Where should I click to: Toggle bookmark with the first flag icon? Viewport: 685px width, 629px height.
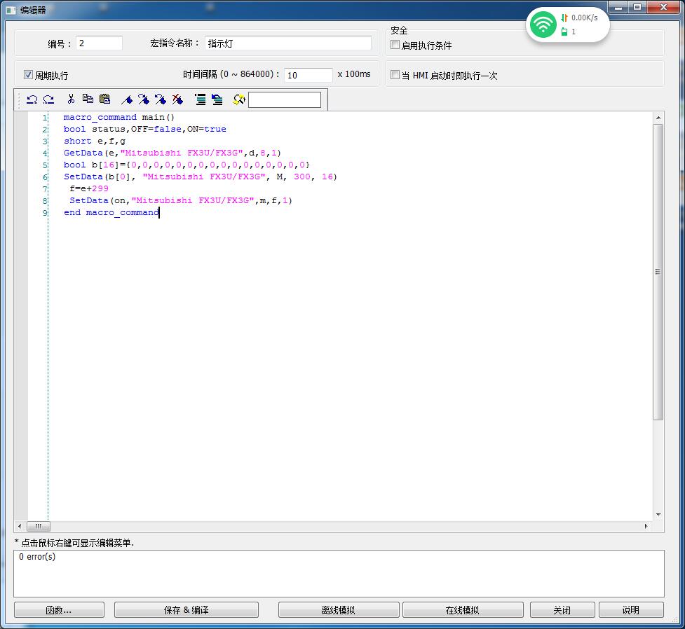pyautogui.click(x=127, y=99)
